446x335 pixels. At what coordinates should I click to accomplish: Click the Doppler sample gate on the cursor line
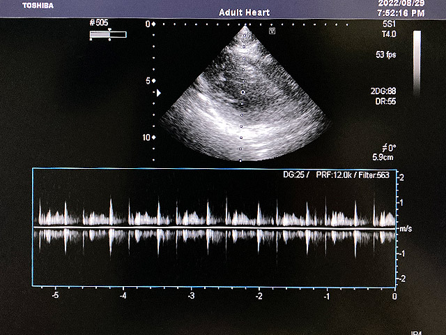point(242,92)
